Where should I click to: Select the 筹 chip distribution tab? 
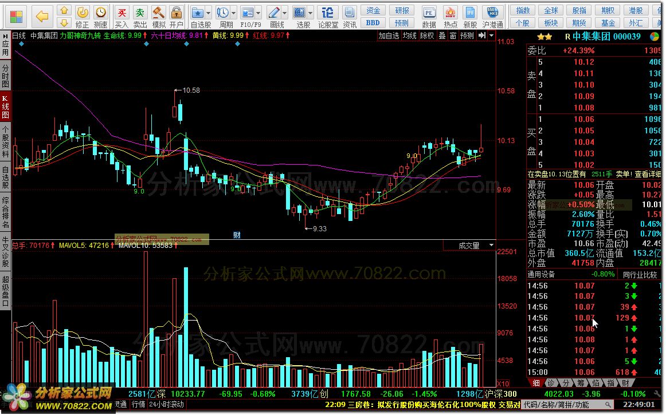pos(581,383)
